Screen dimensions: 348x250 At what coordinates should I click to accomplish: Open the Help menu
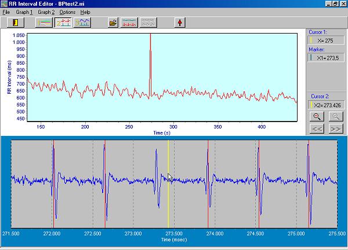tap(85, 12)
